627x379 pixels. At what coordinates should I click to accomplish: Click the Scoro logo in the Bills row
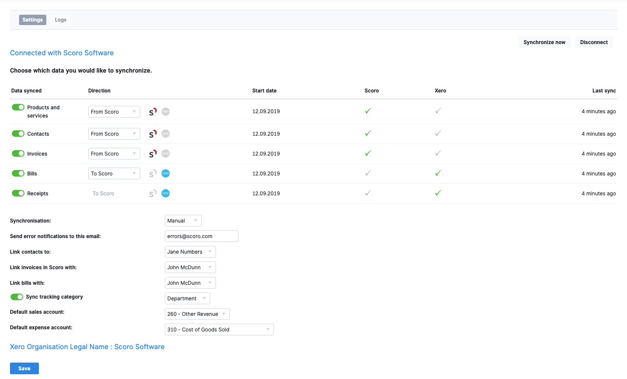tap(153, 174)
